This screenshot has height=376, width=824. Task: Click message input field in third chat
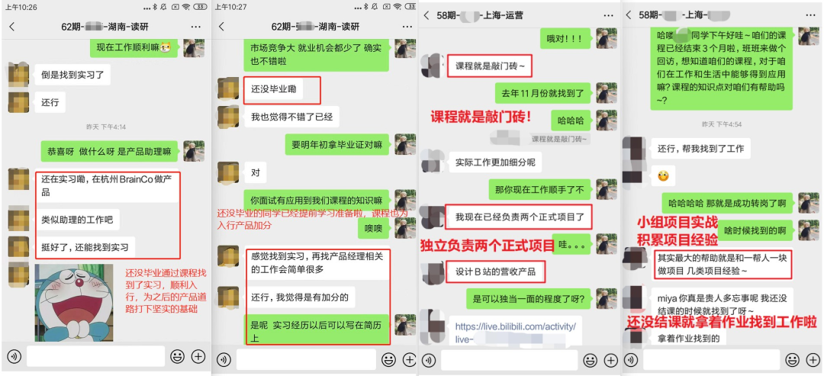(x=510, y=360)
